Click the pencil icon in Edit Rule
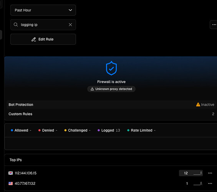Viewport: 217px width, 192px height. [x=34, y=39]
